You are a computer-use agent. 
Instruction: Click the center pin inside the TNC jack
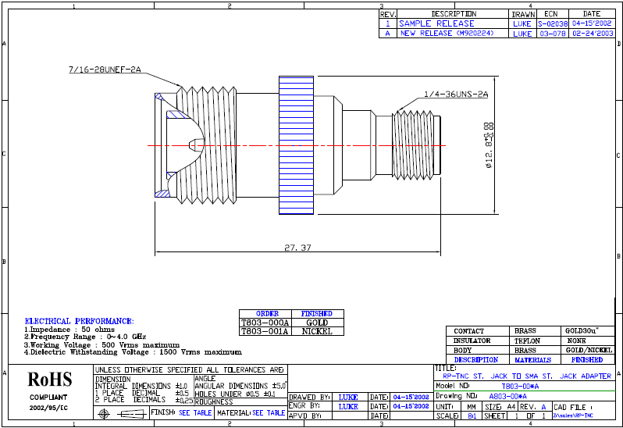[194, 145]
